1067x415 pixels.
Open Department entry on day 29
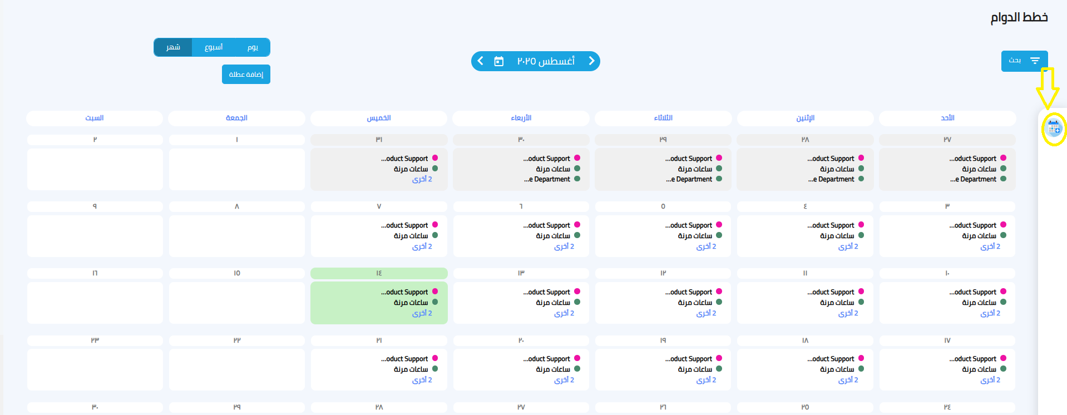coord(689,179)
